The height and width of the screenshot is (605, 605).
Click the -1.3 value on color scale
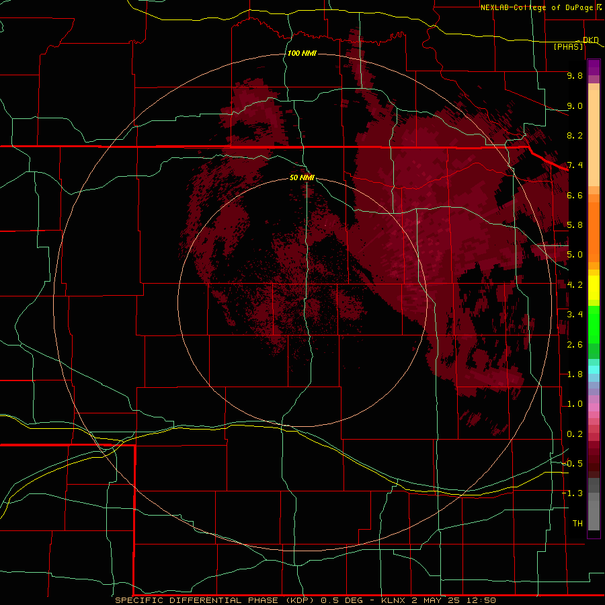[x=572, y=493]
